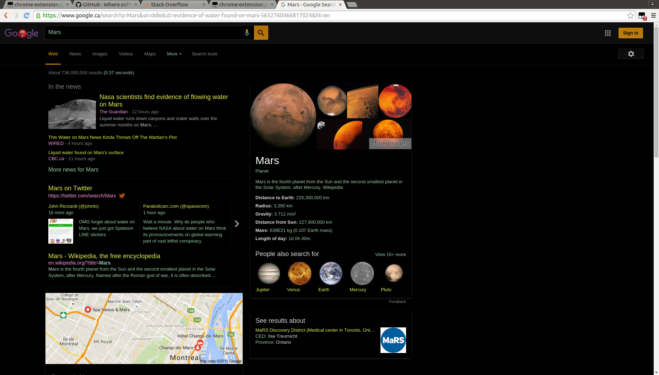The width and height of the screenshot is (659, 375).
Task: Switch to the News tab
Action: [x=75, y=54]
